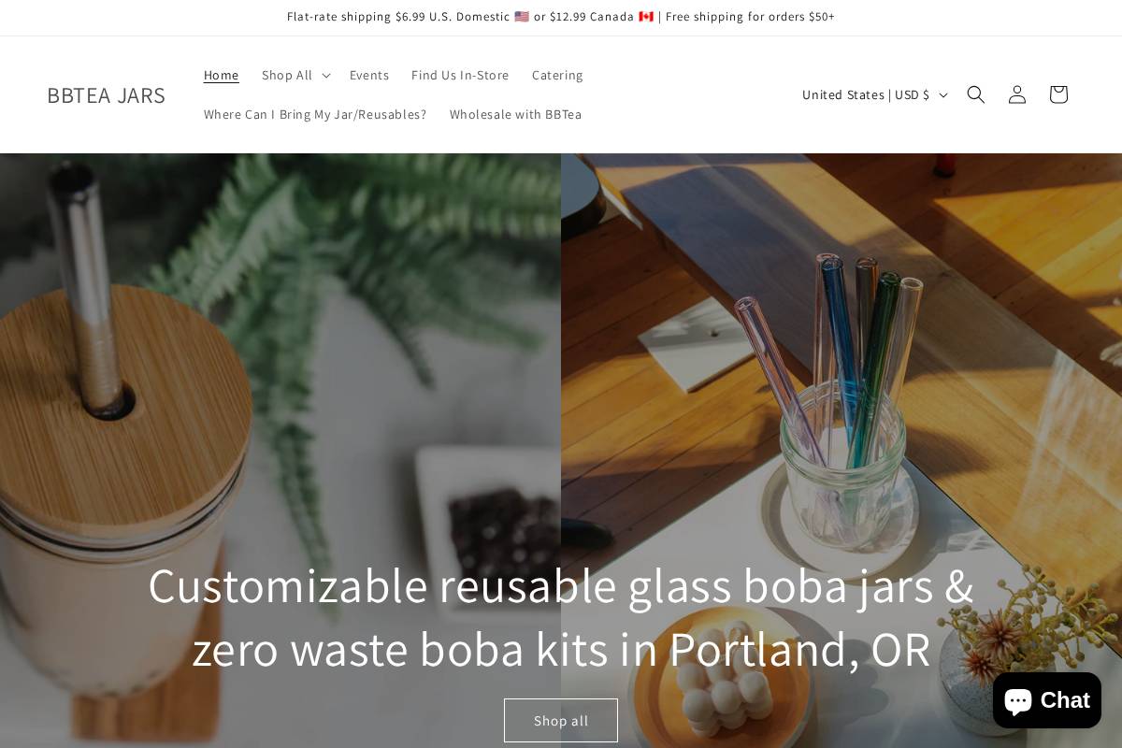This screenshot has width=1122, height=748.
Task: Click the BBTEA JARS logo text
Action: coord(106,94)
